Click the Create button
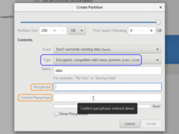 [x=151, y=123]
